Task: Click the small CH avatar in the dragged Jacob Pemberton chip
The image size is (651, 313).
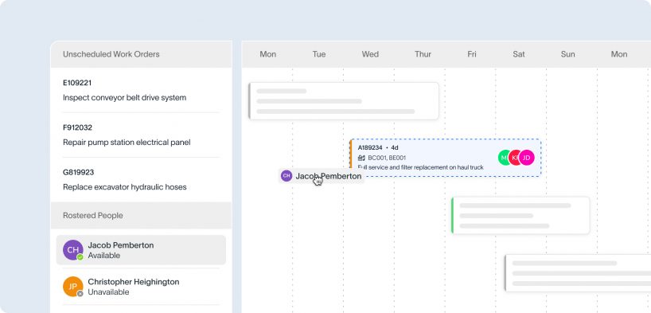Action: pos(287,176)
